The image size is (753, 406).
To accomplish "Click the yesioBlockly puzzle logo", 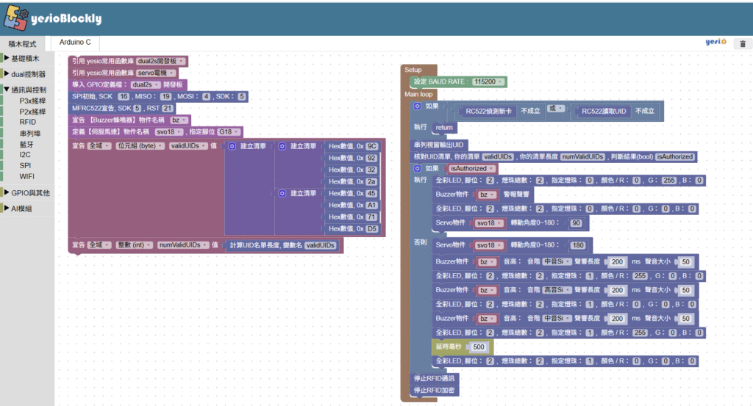I will pos(16,18).
